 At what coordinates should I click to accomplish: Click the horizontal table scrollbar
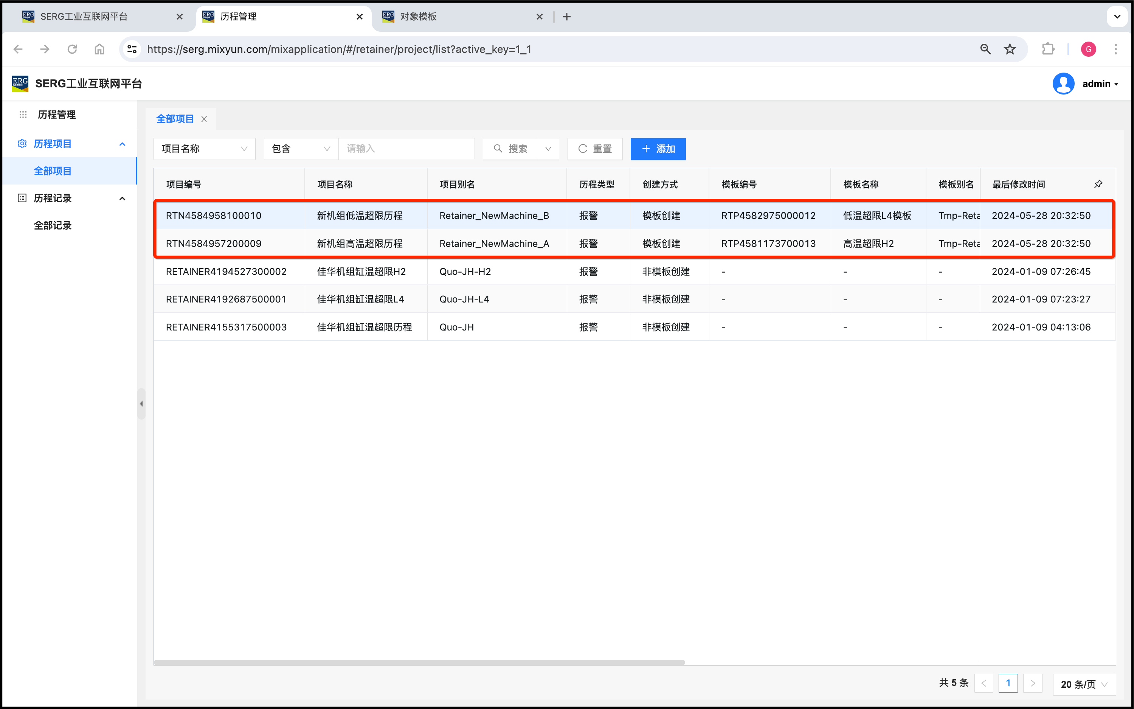click(419, 662)
